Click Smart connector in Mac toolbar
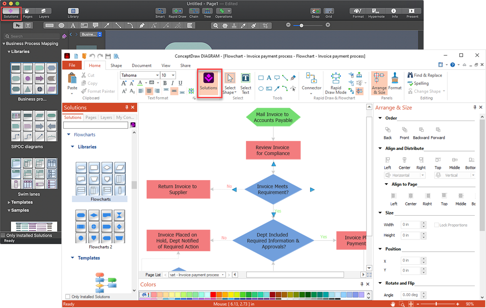 click(160, 13)
